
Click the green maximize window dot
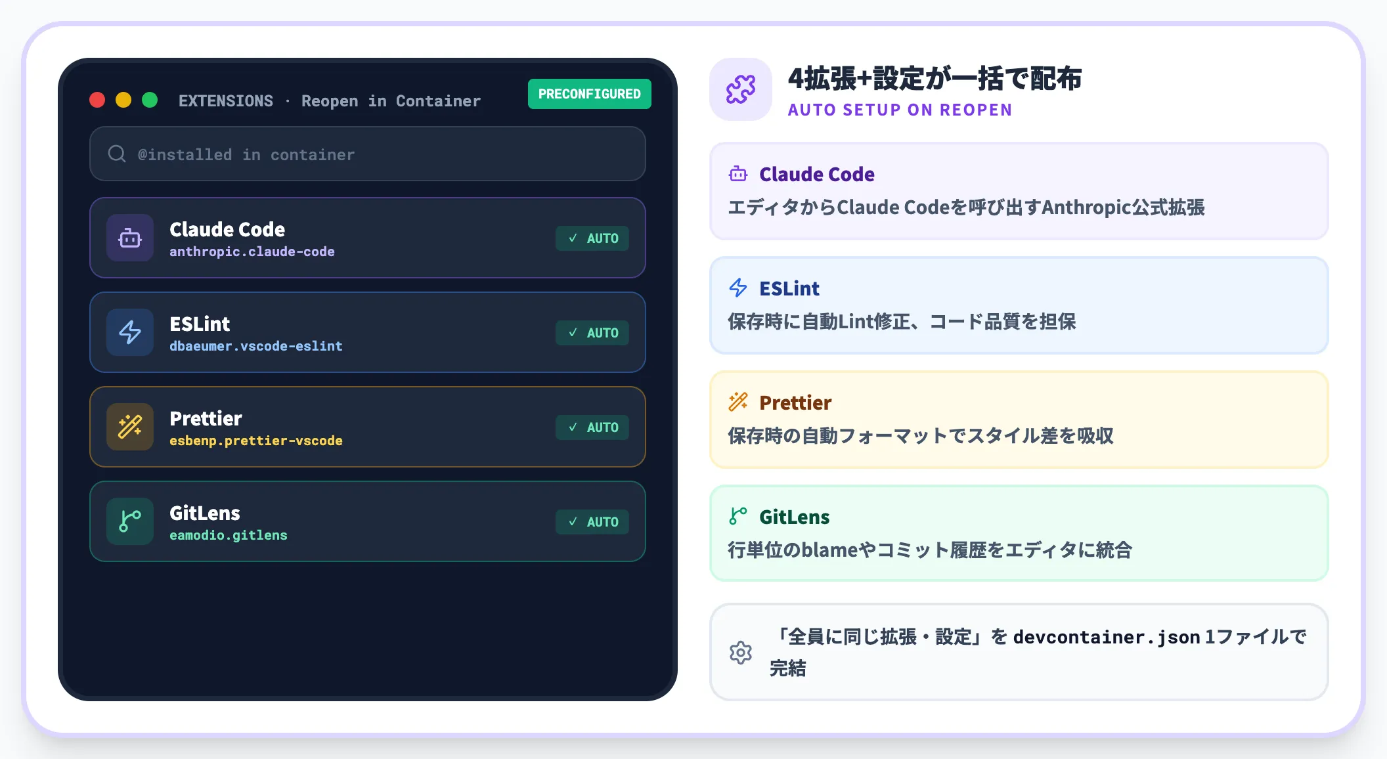pyautogui.click(x=150, y=100)
